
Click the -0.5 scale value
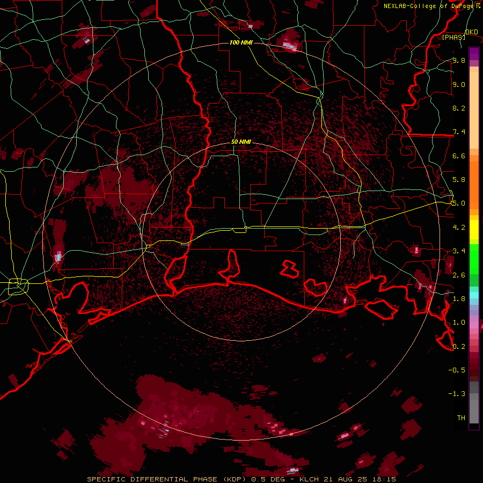(x=457, y=370)
